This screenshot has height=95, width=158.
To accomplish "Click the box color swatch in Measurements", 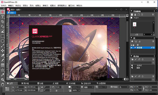I will 70,87.
